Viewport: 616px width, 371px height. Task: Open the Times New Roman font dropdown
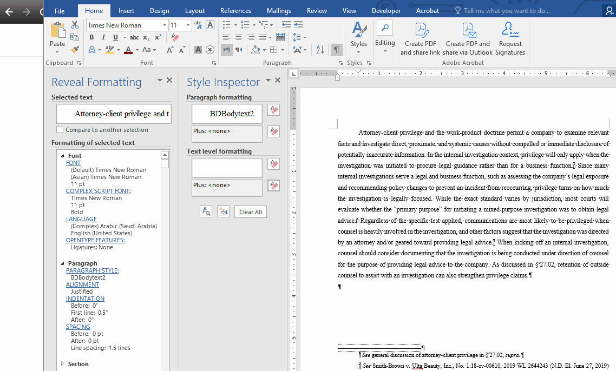[165, 24]
